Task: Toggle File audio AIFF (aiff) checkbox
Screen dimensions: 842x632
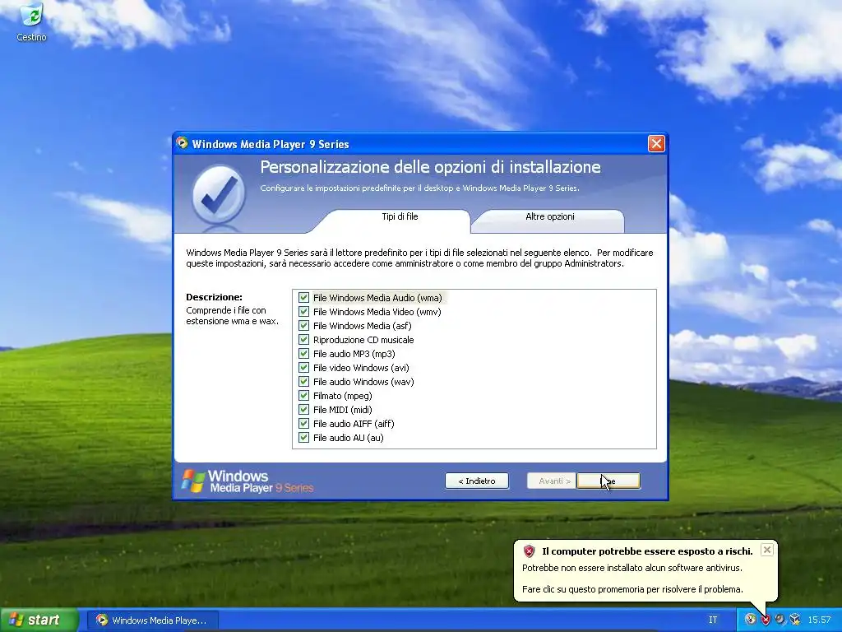Action: 304,424
